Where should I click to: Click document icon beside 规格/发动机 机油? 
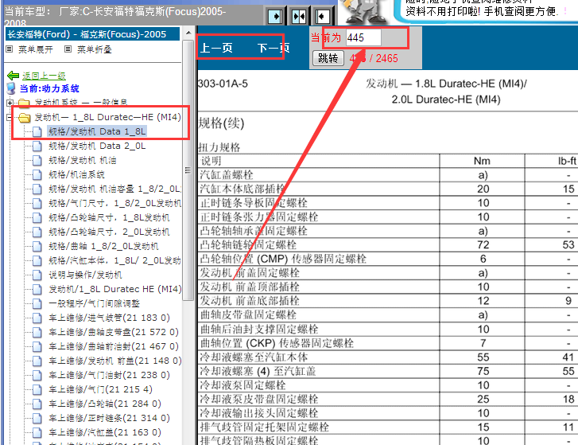click(37, 161)
